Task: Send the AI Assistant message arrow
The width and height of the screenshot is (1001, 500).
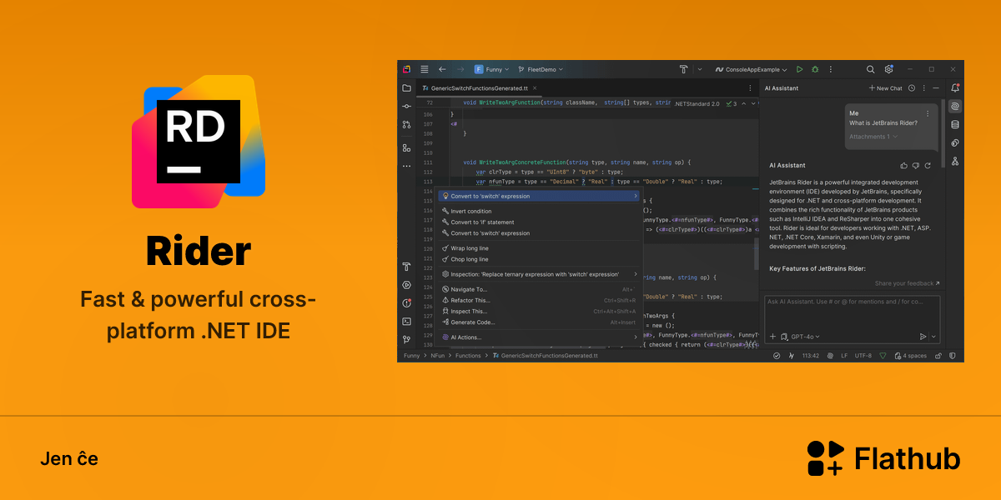Action: (x=923, y=337)
